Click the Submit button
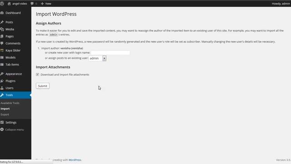Image resolution: width=291 pixels, height=164 pixels. (43, 86)
